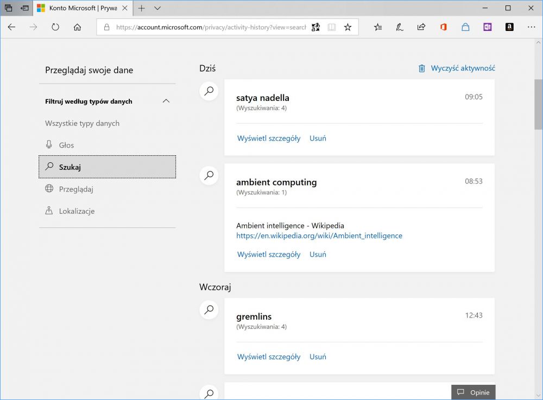Click the search icon beside satya nadella
The image size is (543, 400).
[209, 91]
